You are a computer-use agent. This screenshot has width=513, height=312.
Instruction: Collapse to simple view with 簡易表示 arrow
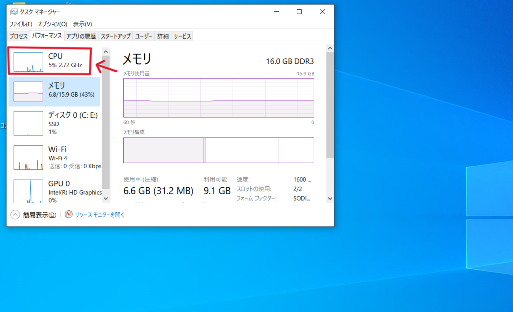tap(15, 215)
